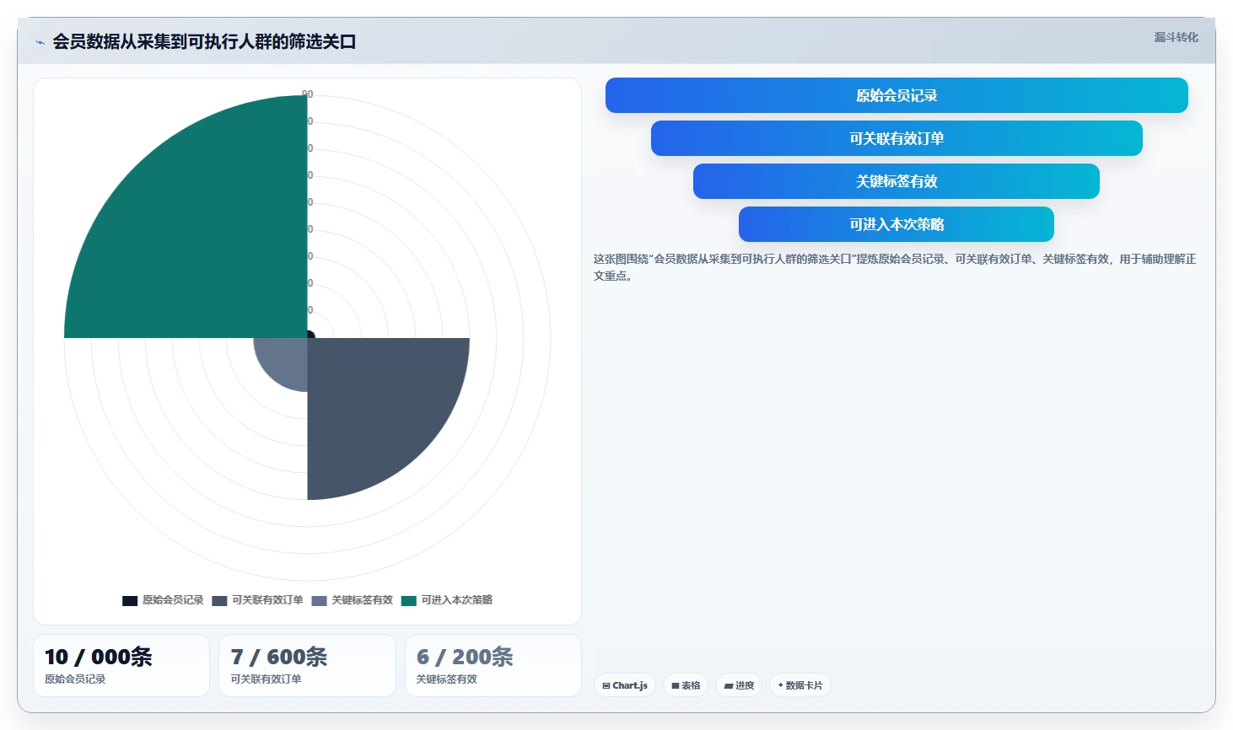The width and height of the screenshot is (1233, 730).
Task: Toggle the 可进入本次策略 legend swatch
Action: (409, 601)
